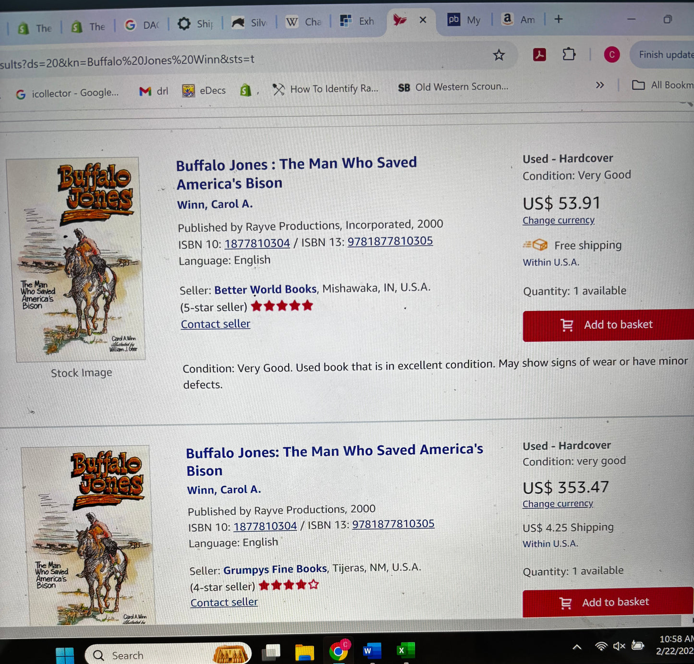Toggle the bookmark star for this page

[499, 55]
